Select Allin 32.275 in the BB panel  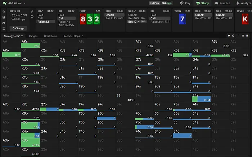[66, 25]
